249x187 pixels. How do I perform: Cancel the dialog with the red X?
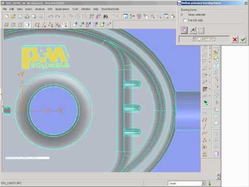click(x=234, y=39)
